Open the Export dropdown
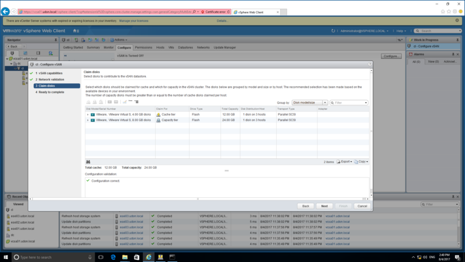The width and height of the screenshot is (465, 262). 345,162
